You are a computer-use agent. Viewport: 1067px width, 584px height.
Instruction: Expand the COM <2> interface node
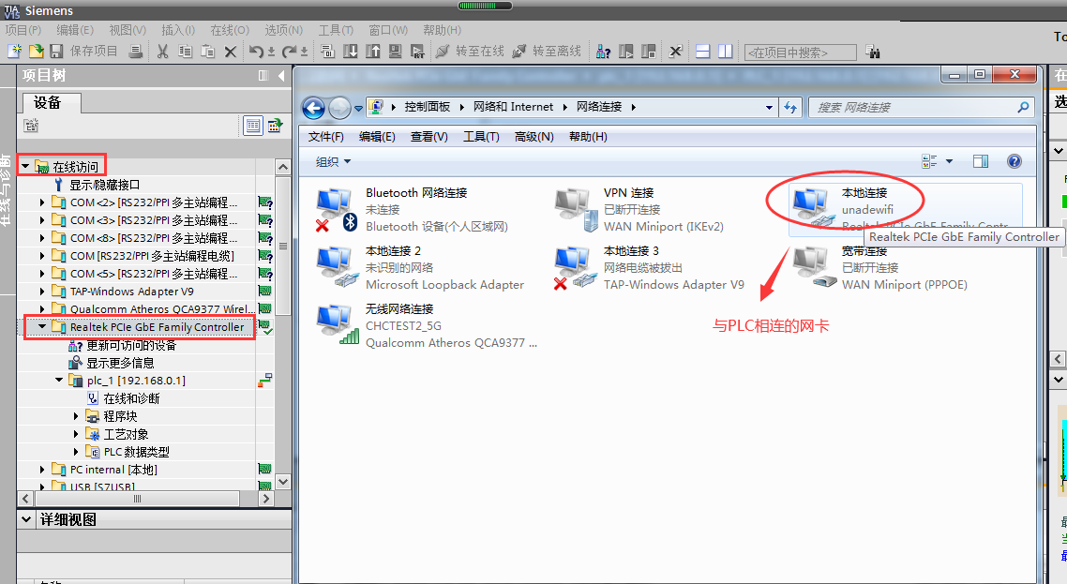click(42, 202)
